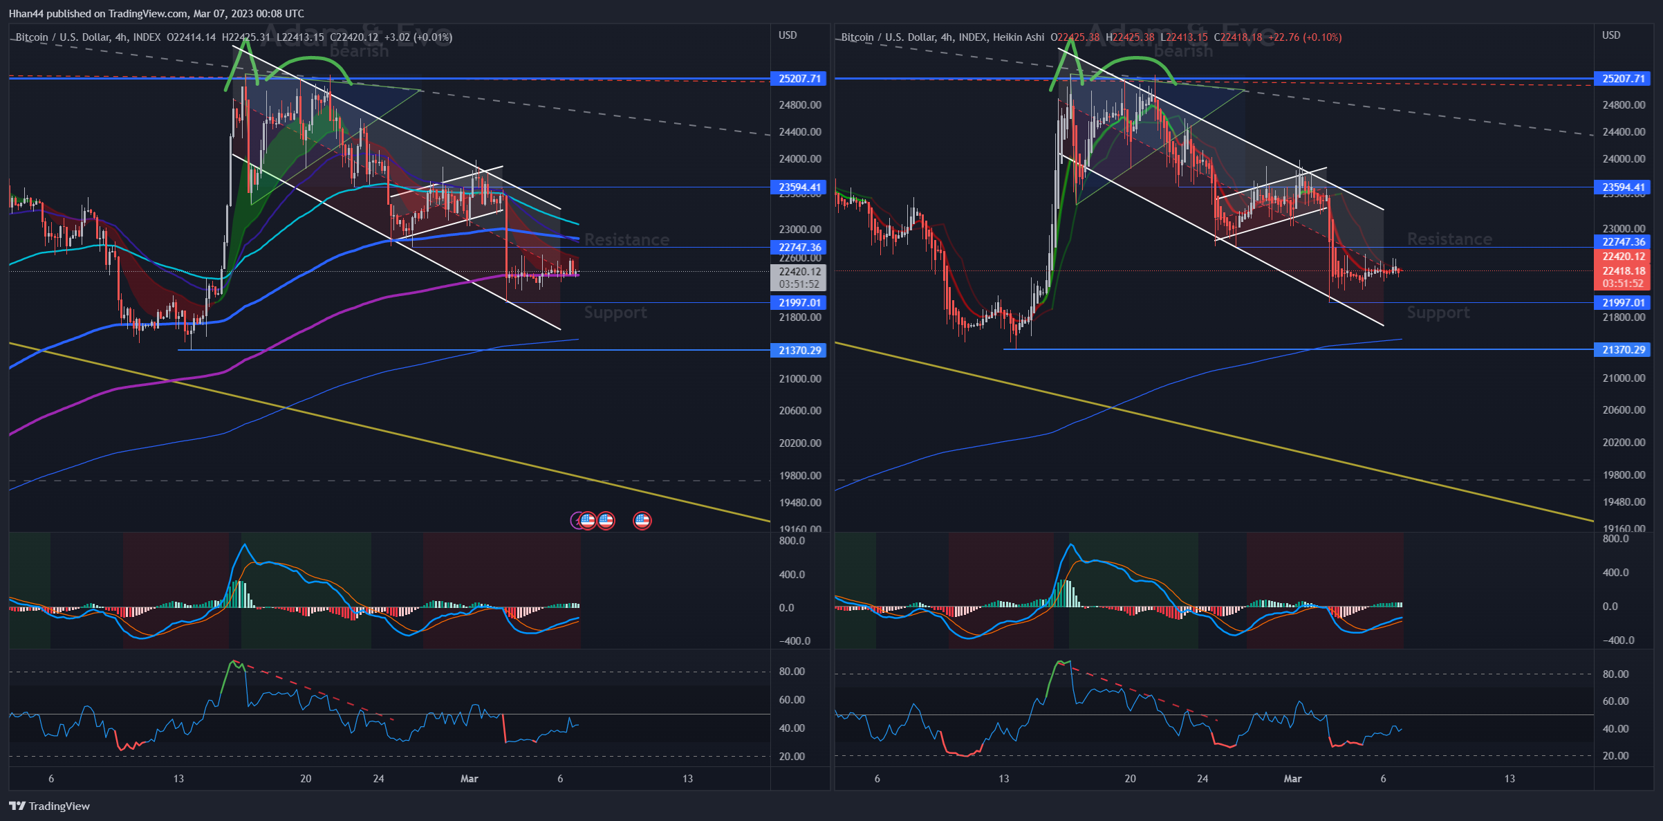Click 24000.00 on the candlestick chart price axis
Viewport: 1663px width, 821px height.
coord(800,158)
